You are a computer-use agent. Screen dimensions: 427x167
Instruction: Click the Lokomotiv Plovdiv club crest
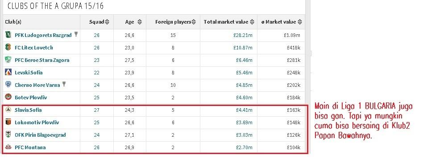click(x=8, y=122)
